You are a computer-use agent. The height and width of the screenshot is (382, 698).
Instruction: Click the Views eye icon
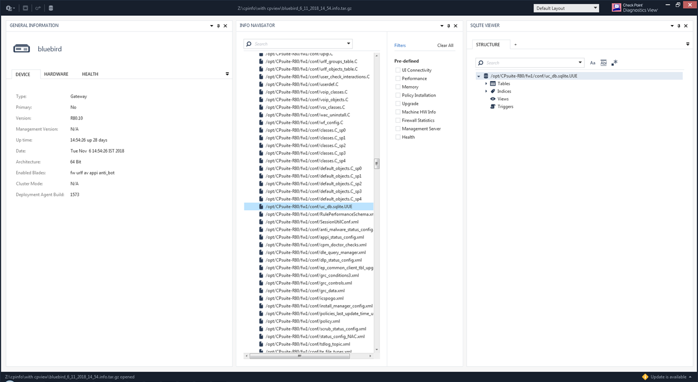493,99
